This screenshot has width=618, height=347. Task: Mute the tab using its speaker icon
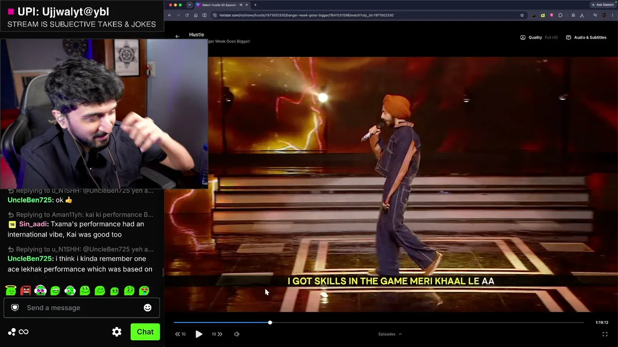240,5
